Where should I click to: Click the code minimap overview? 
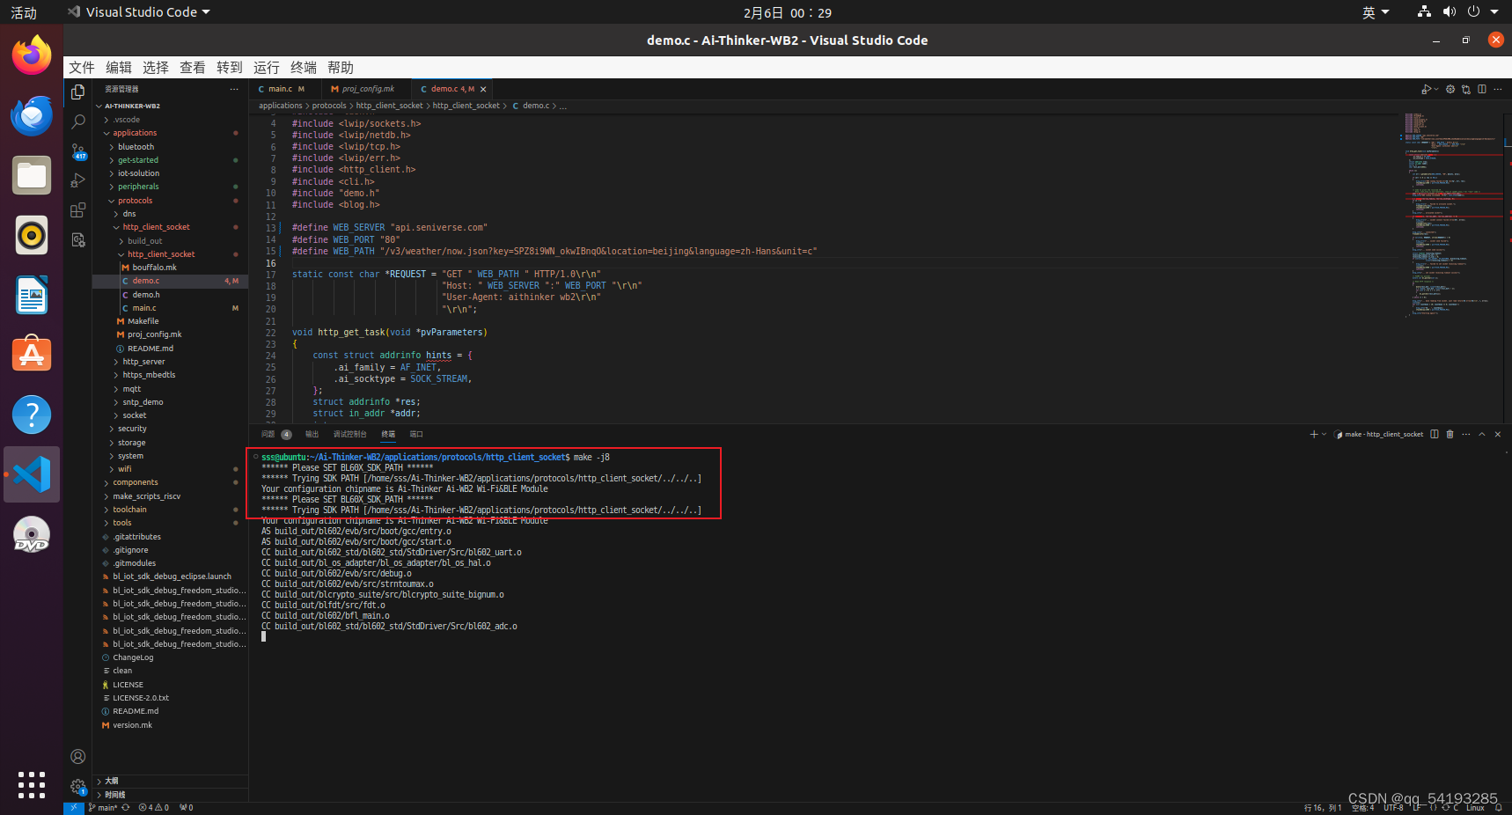[x=1452, y=216]
